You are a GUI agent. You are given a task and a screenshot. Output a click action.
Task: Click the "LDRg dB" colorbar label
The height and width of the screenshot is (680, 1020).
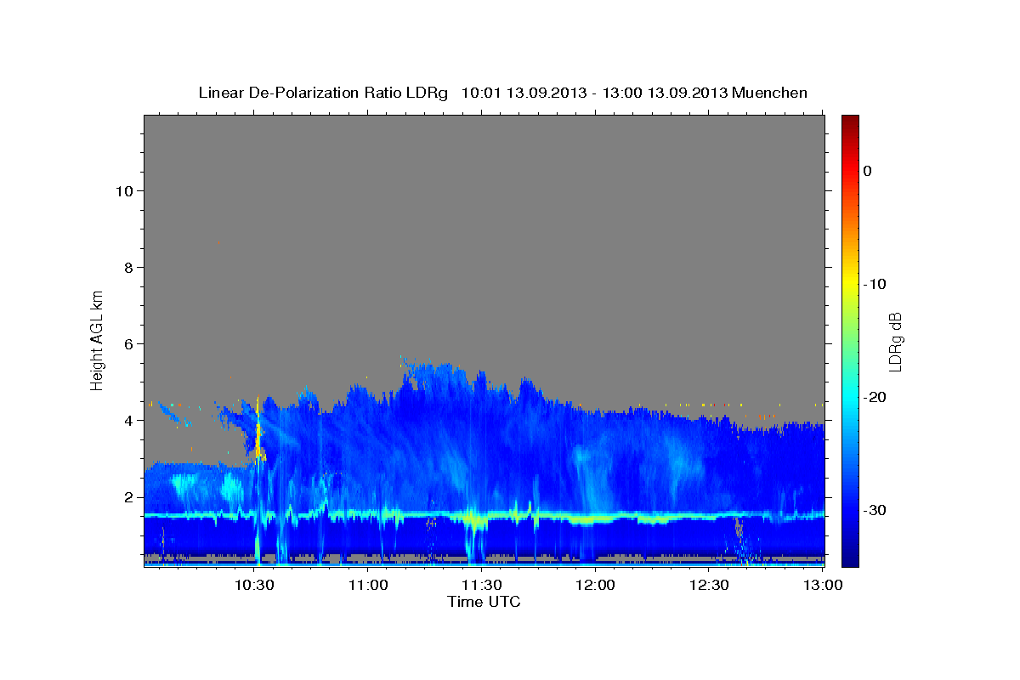pyautogui.click(x=895, y=342)
